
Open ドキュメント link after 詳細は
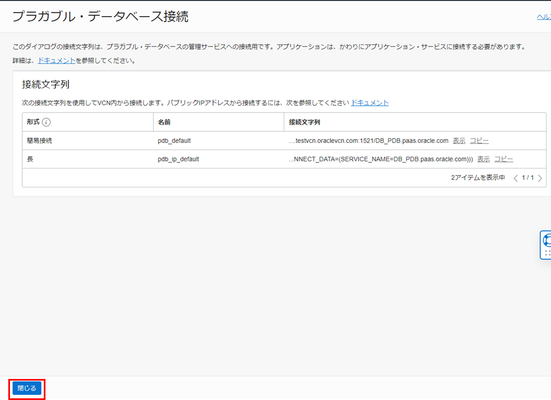(x=57, y=60)
